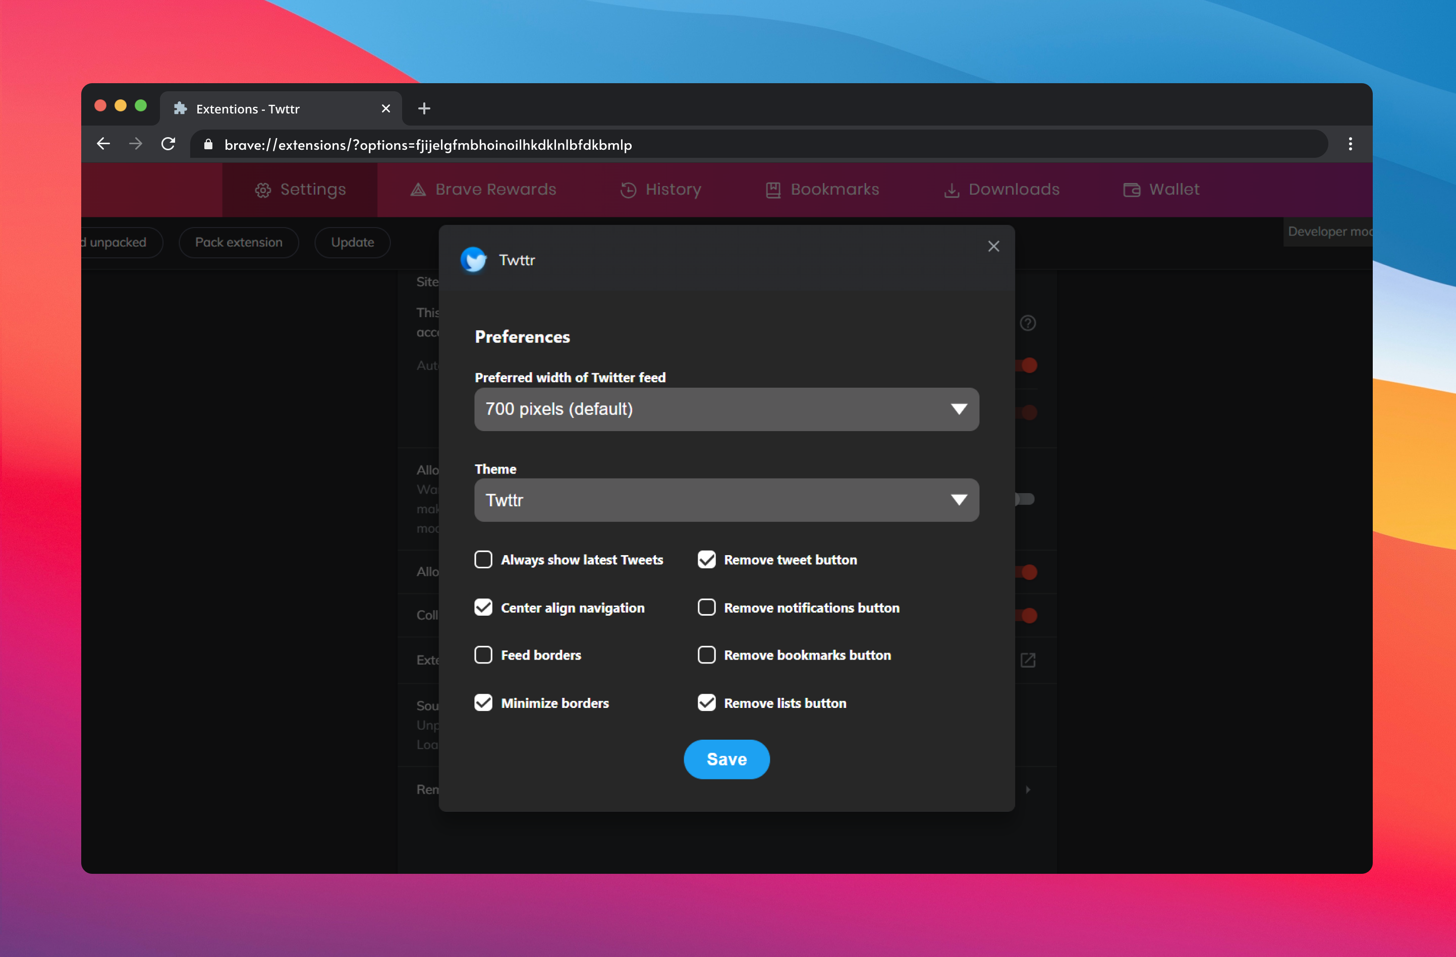Click the browser back arrow
1456x957 pixels.
click(103, 144)
